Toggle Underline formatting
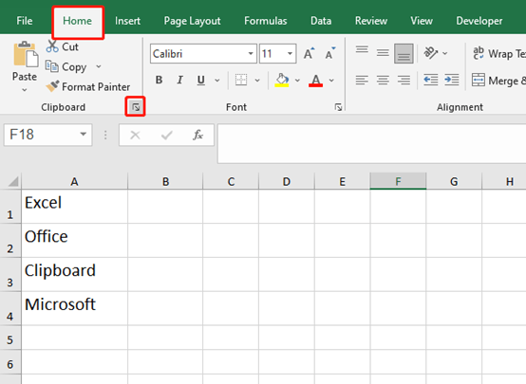The height and width of the screenshot is (384, 526). tap(201, 80)
